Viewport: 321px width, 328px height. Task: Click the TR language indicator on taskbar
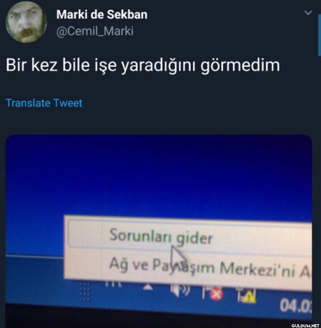[113, 284]
